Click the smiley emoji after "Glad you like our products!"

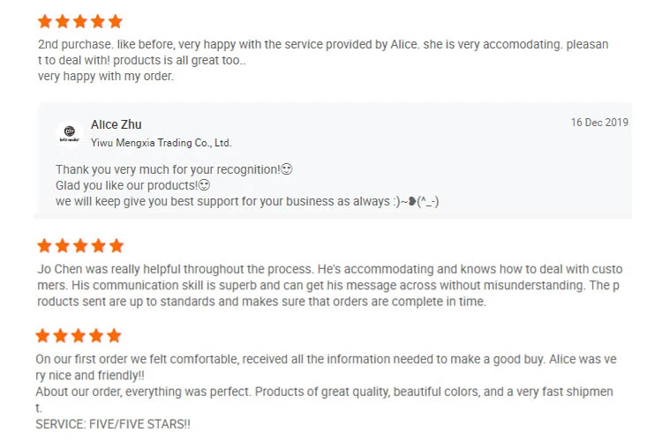point(205,185)
